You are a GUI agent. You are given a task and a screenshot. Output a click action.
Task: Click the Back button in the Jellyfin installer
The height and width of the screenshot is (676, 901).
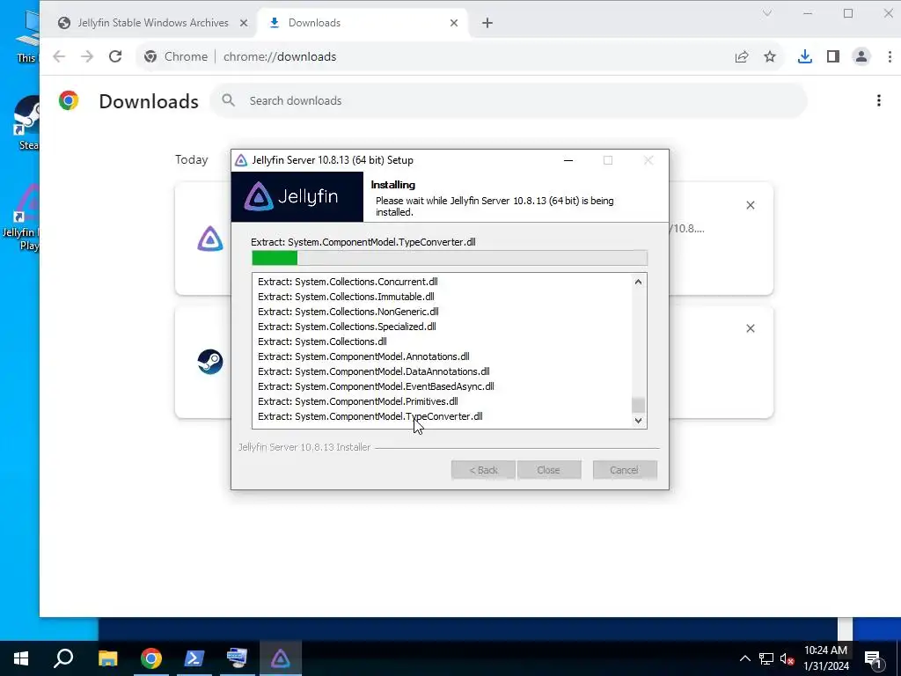coord(483,470)
